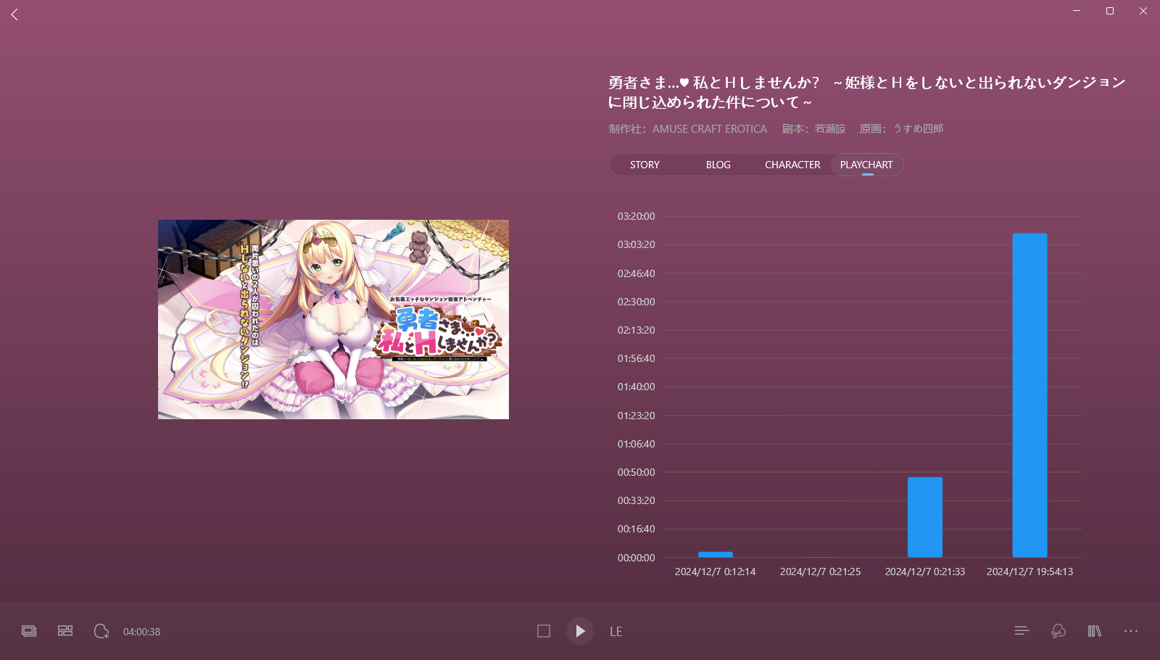Toggle the LE launch option
Viewport: 1160px width, 660px height.
[x=616, y=632]
